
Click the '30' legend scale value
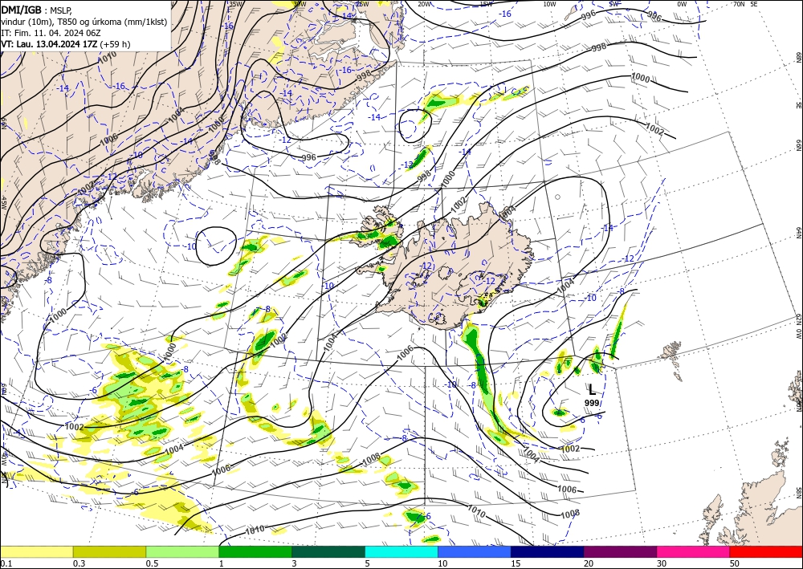[x=662, y=563]
